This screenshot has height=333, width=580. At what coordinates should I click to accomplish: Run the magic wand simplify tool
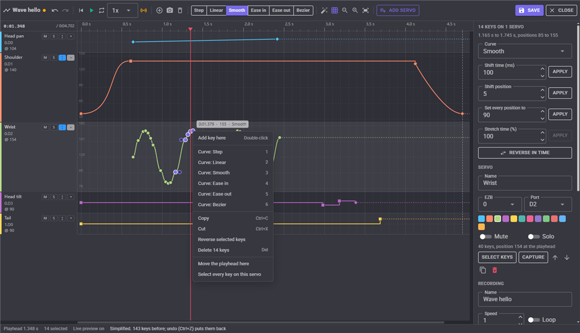coord(324,10)
